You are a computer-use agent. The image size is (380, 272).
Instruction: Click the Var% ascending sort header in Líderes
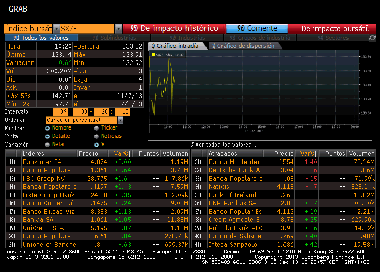pyautogui.click(x=120, y=154)
